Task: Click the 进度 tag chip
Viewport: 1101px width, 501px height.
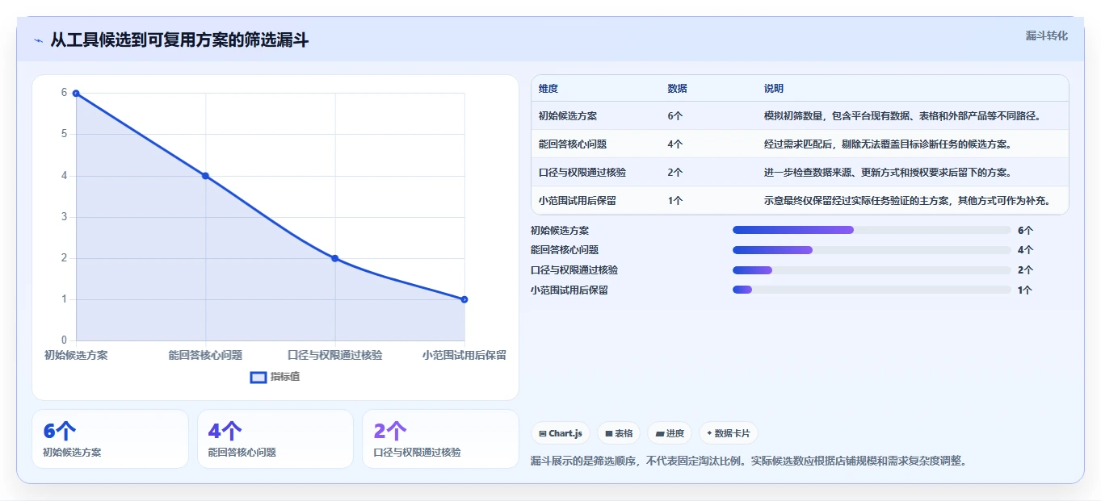Action: point(670,433)
